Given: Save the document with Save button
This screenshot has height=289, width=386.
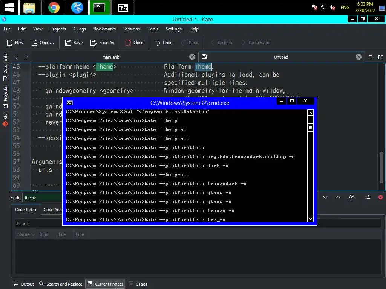Looking at the screenshot, I should [x=74, y=43].
